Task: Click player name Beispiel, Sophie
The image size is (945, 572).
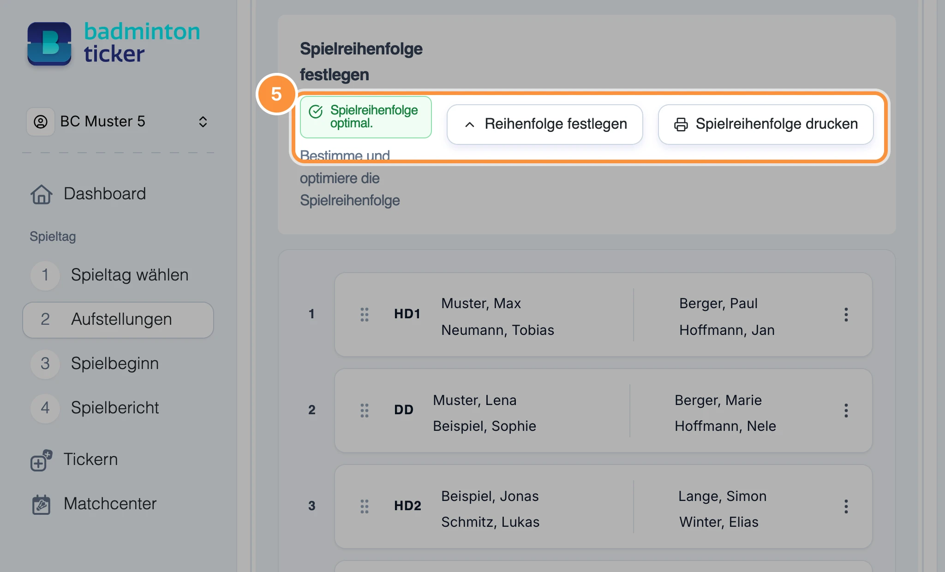Action: 484,426
